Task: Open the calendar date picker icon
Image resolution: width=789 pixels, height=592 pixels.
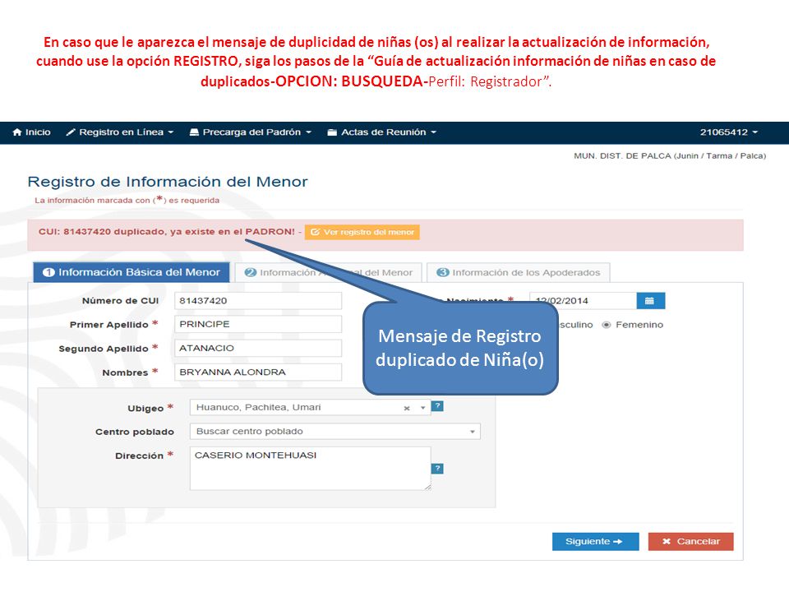Action: (x=650, y=301)
